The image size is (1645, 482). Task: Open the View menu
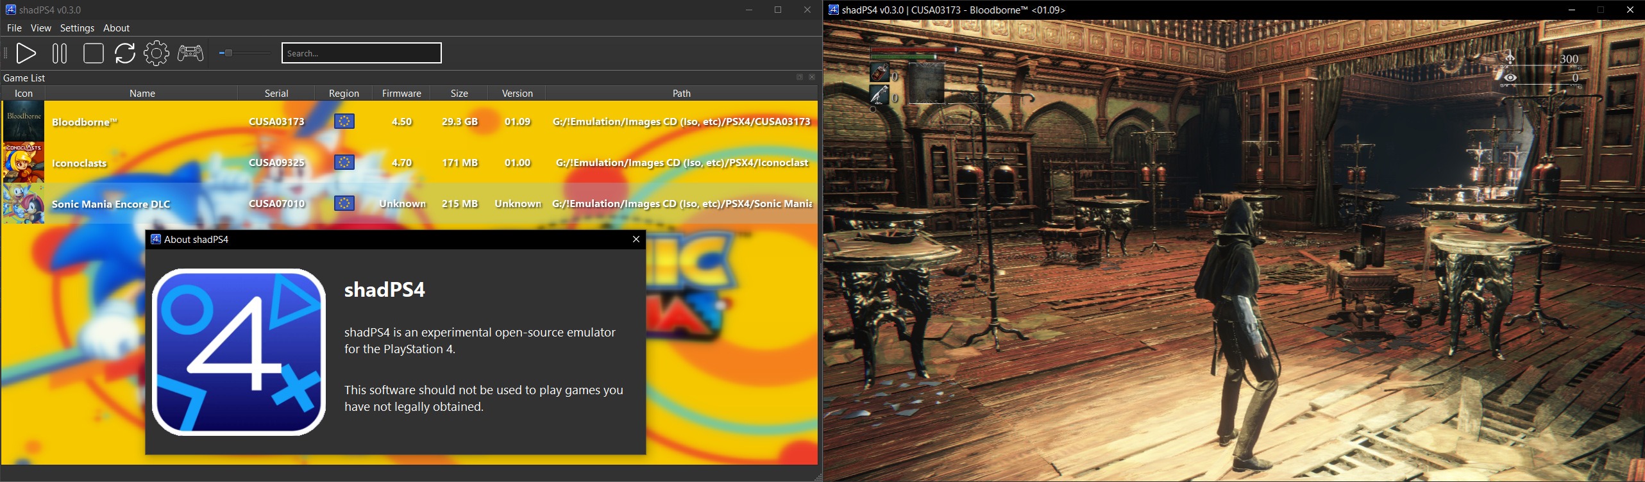point(40,28)
